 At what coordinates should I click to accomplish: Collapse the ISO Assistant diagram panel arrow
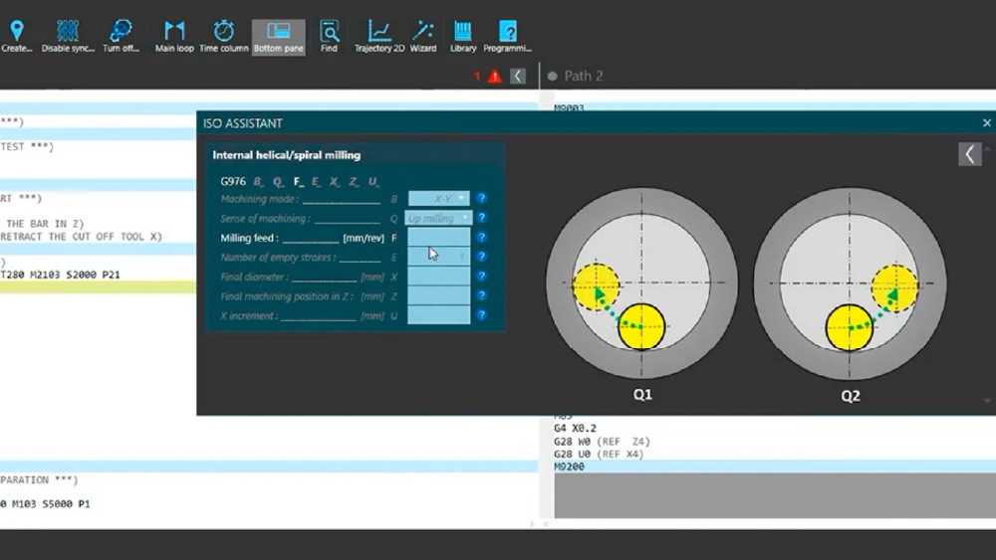[x=969, y=153]
